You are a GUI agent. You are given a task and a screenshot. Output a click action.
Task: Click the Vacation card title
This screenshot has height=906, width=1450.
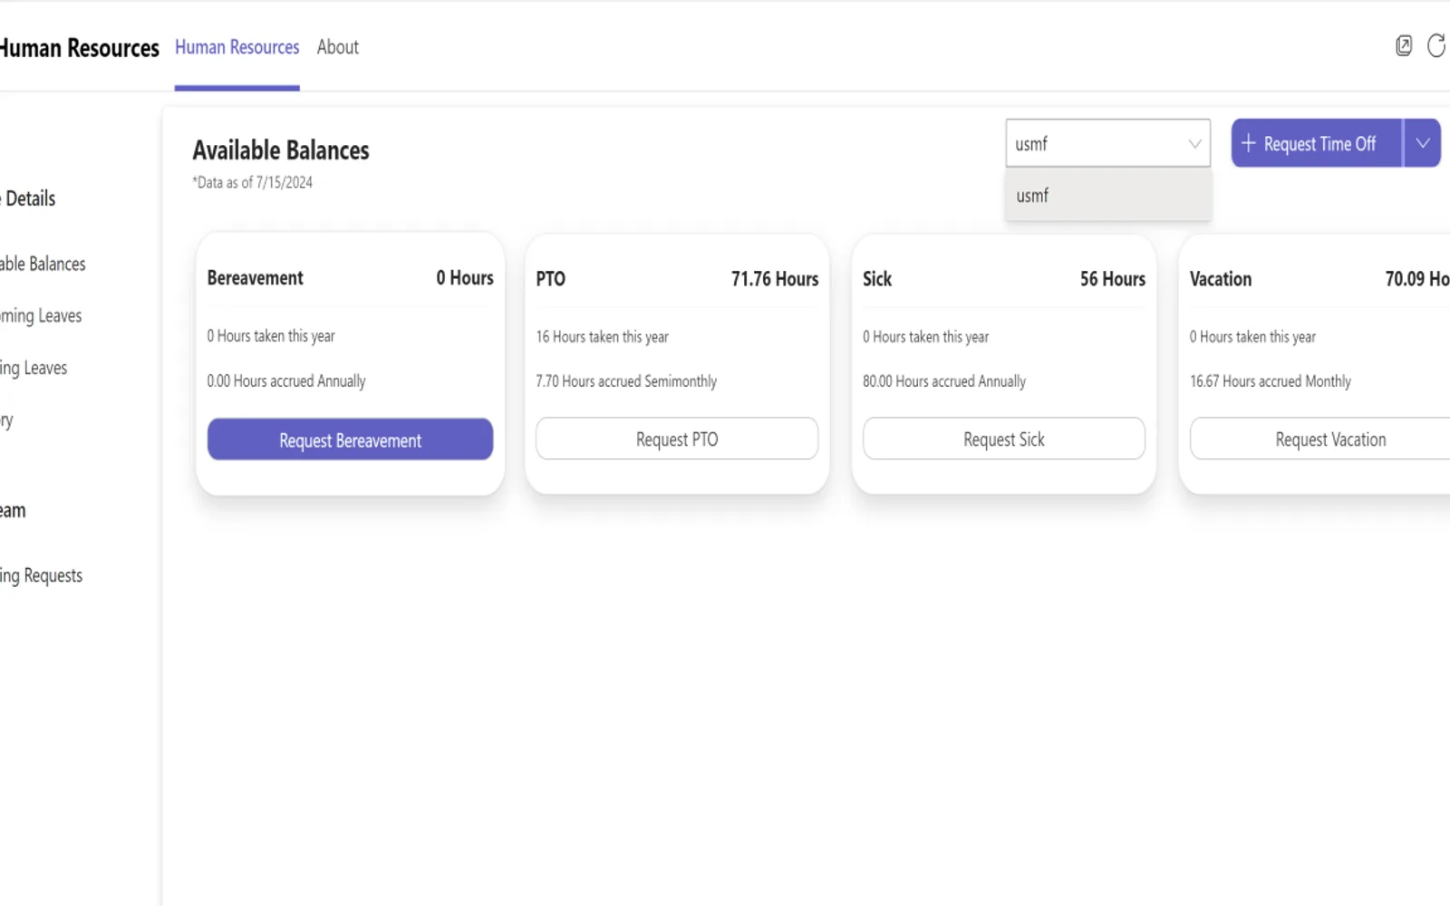(x=1220, y=279)
